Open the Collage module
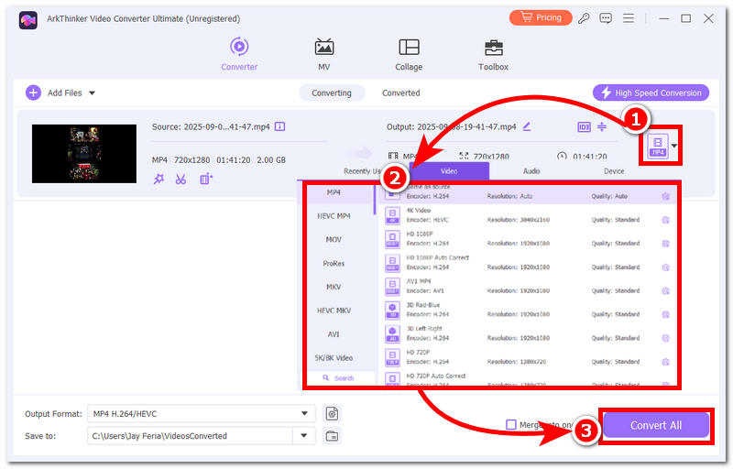733x469 pixels. point(409,54)
